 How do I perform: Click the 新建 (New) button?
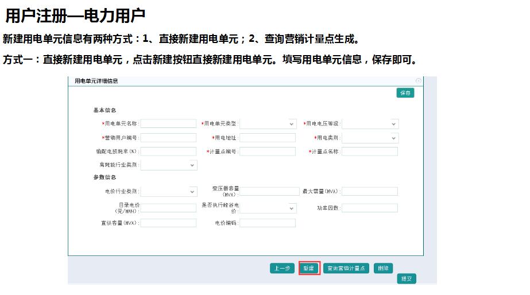pos(309,268)
